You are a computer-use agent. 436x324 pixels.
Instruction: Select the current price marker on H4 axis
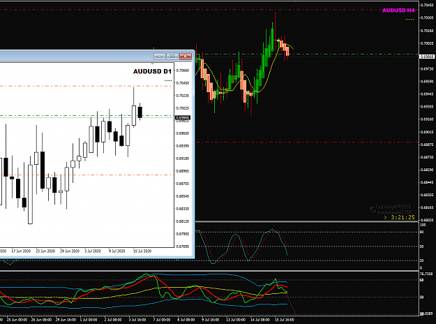[x=427, y=57]
